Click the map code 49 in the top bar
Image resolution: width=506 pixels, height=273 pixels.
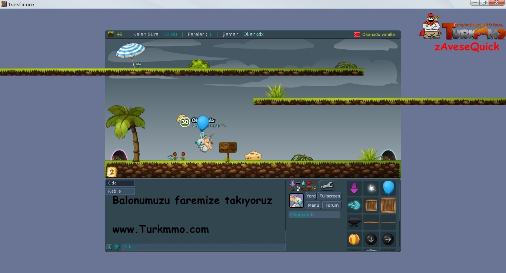[x=120, y=34]
